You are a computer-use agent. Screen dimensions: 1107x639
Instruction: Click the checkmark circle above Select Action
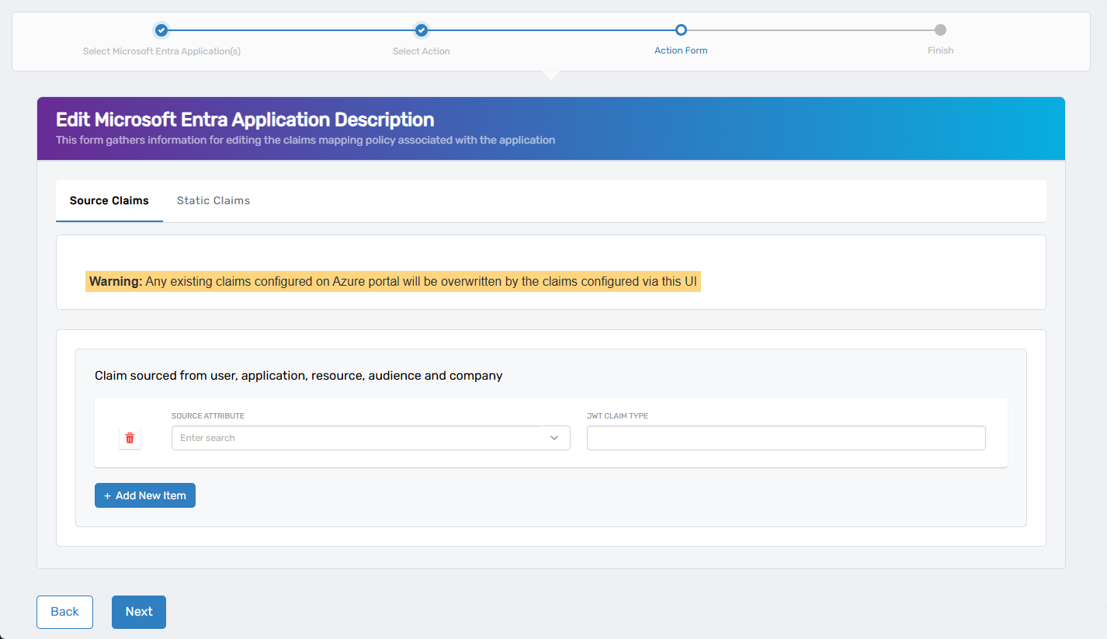pos(422,30)
